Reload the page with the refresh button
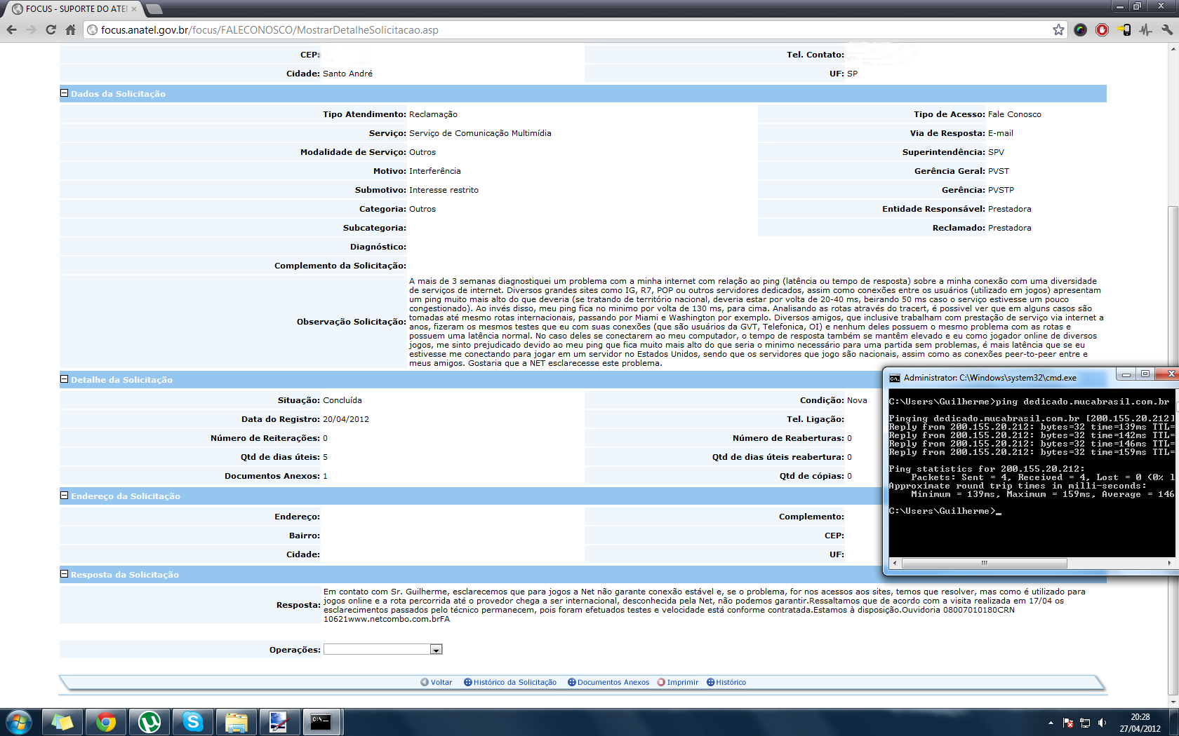This screenshot has width=1179, height=736. 51,29
